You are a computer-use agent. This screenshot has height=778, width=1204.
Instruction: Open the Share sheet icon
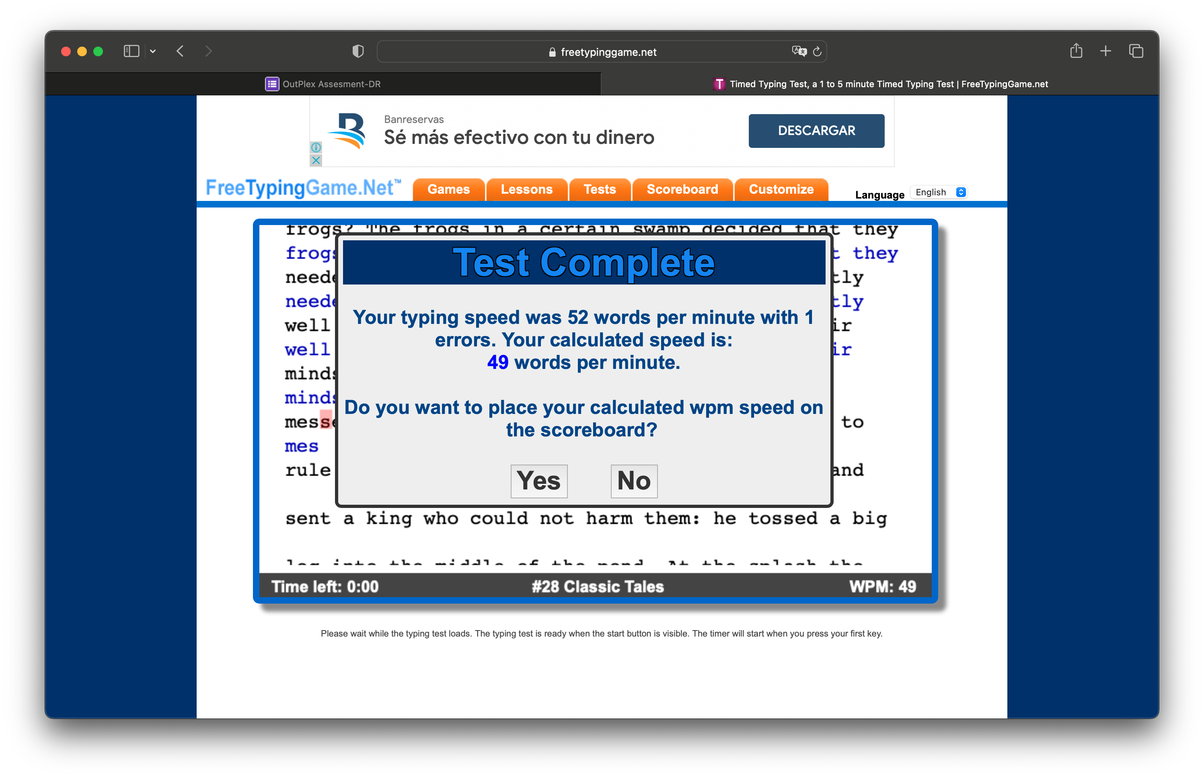tap(1076, 51)
